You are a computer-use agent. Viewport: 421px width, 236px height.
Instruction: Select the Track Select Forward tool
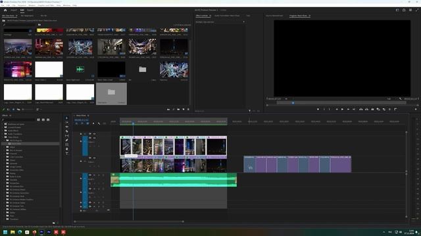[66, 123]
